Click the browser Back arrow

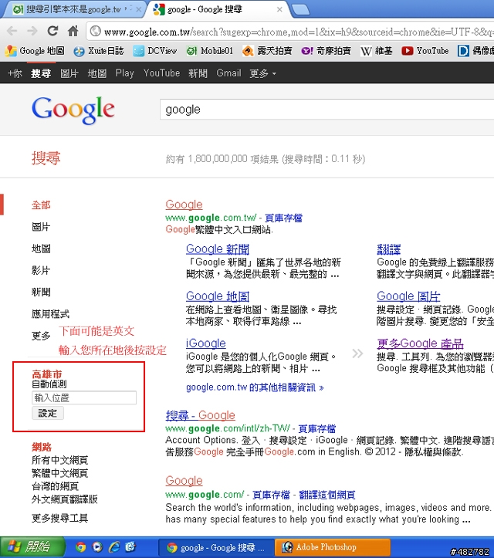click(12, 32)
